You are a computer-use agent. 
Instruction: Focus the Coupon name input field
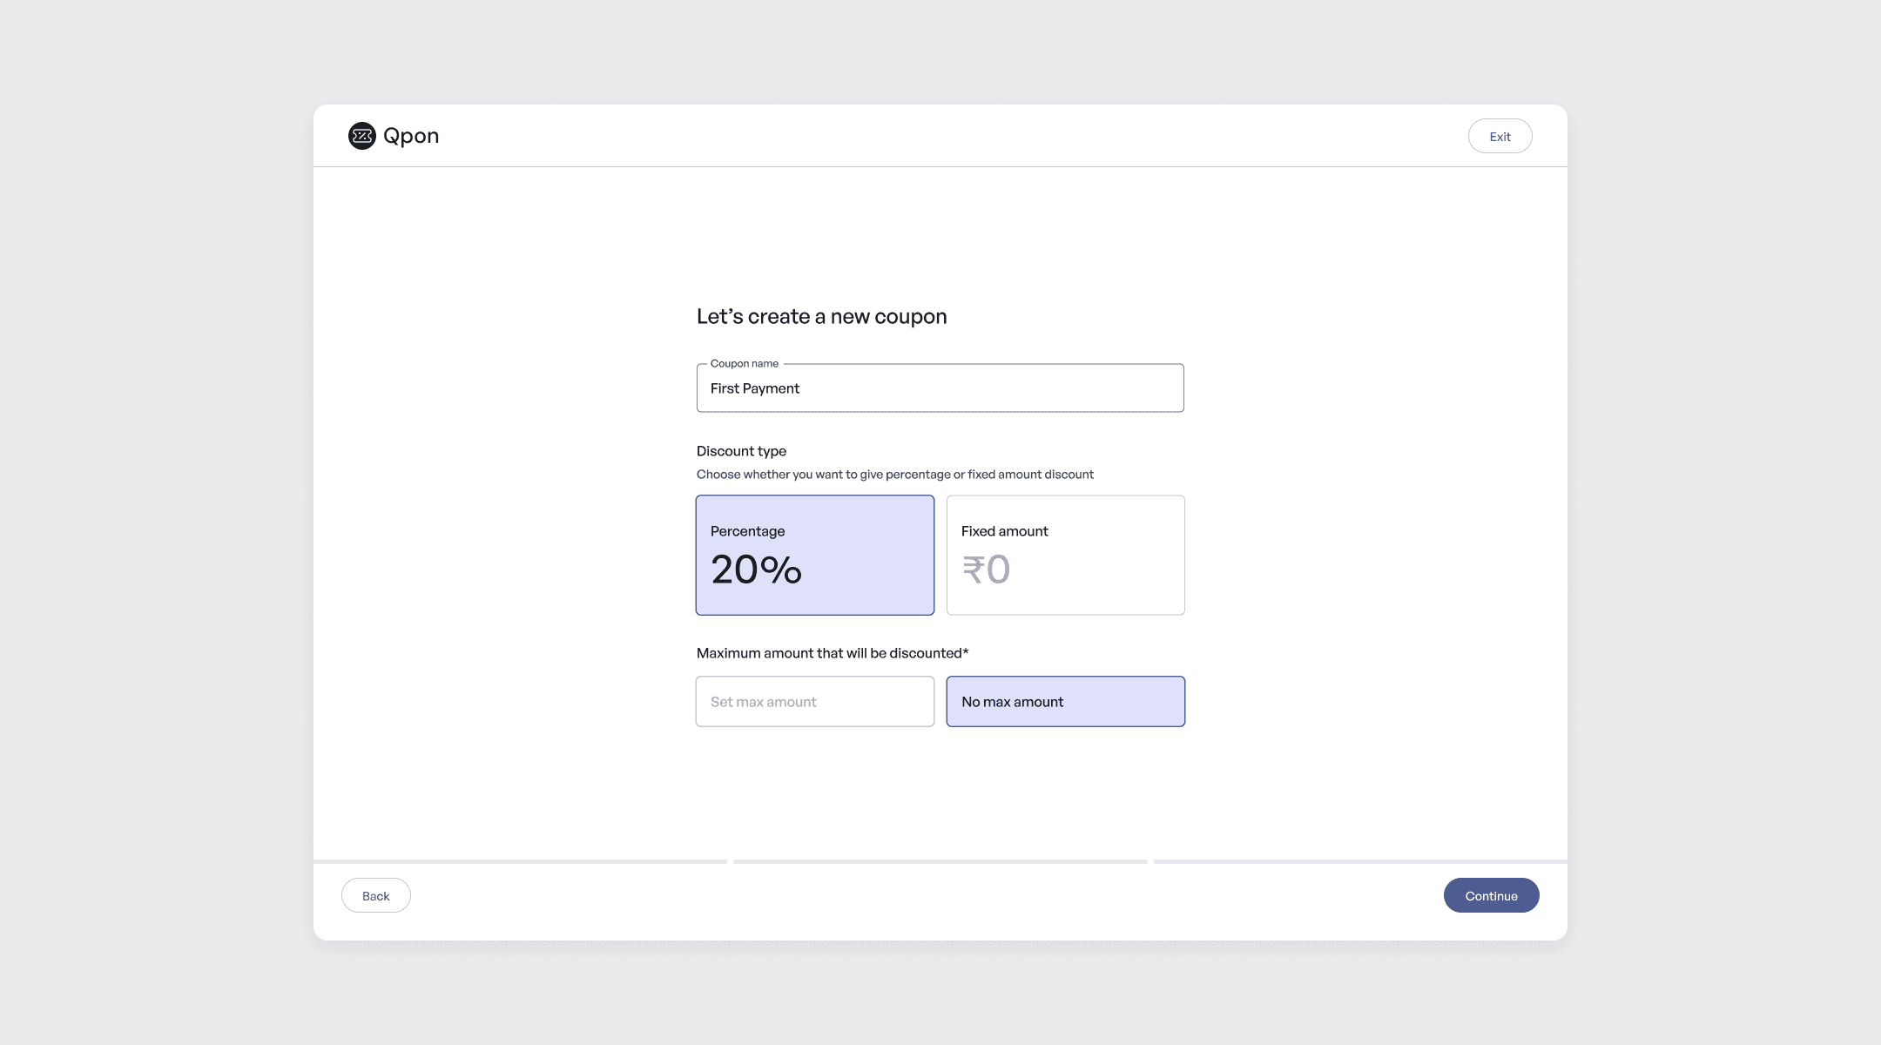(940, 389)
